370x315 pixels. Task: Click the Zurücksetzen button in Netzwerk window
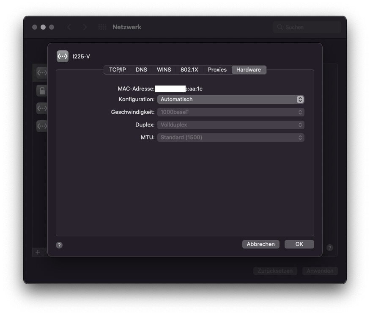point(275,271)
